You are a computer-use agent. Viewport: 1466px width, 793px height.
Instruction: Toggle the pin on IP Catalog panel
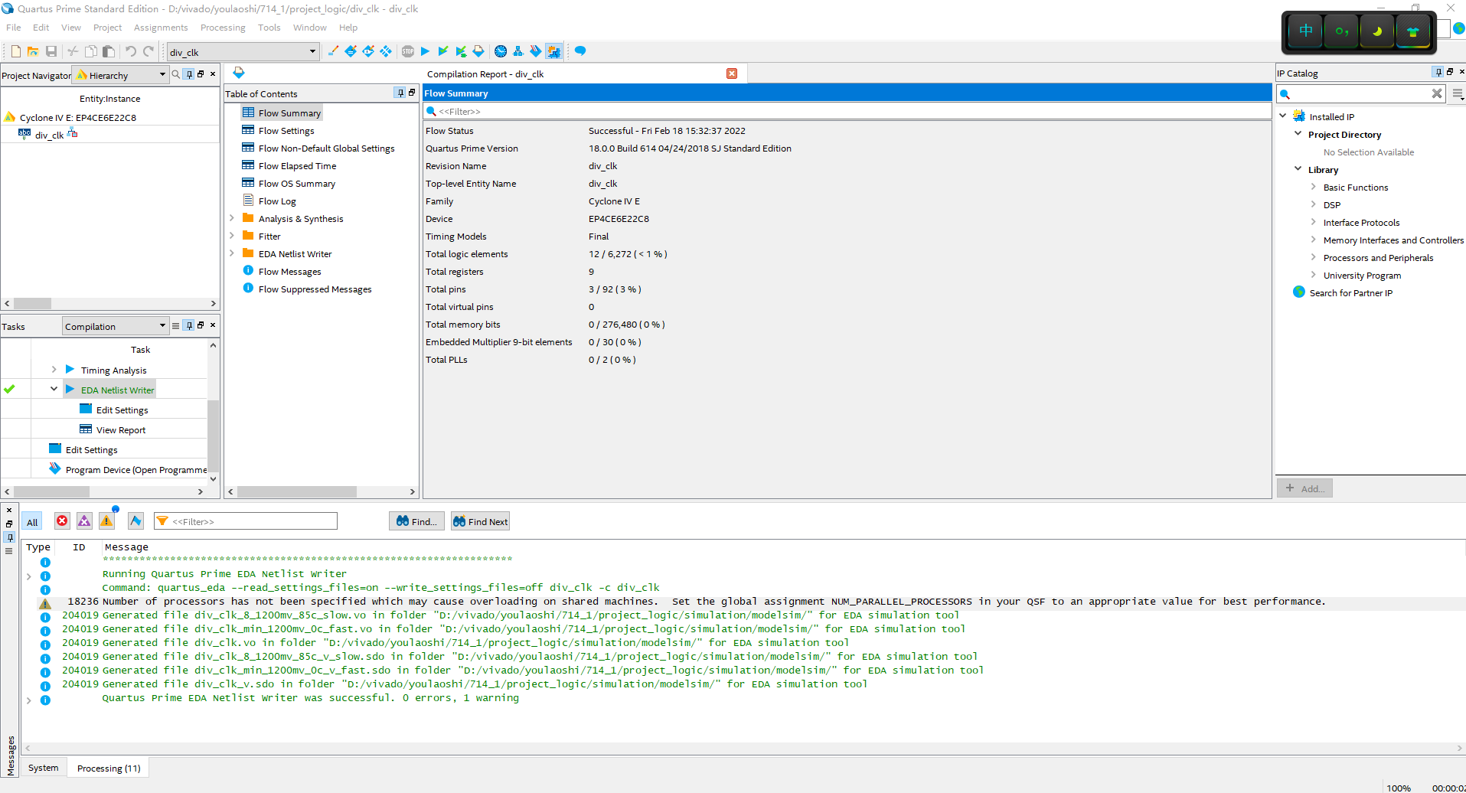pos(1438,72)
